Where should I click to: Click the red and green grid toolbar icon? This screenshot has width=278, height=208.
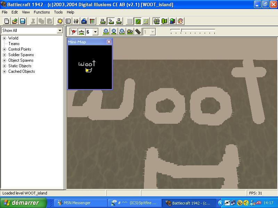pos(92,21)
